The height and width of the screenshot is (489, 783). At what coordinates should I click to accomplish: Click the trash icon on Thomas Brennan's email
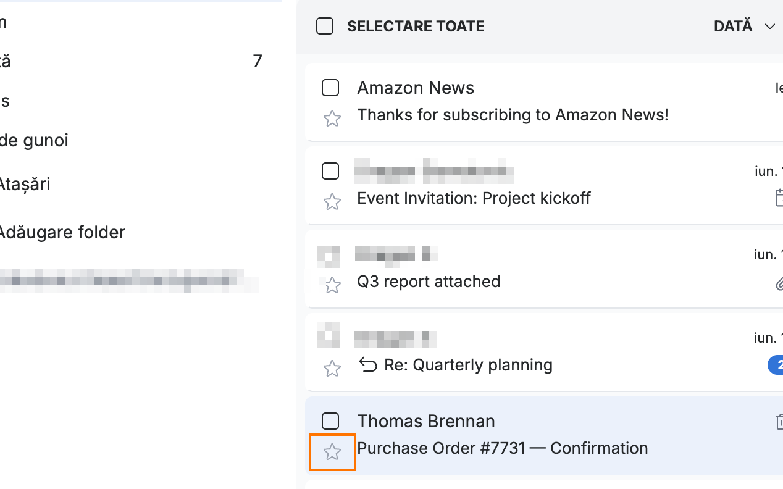coord(779,422)
